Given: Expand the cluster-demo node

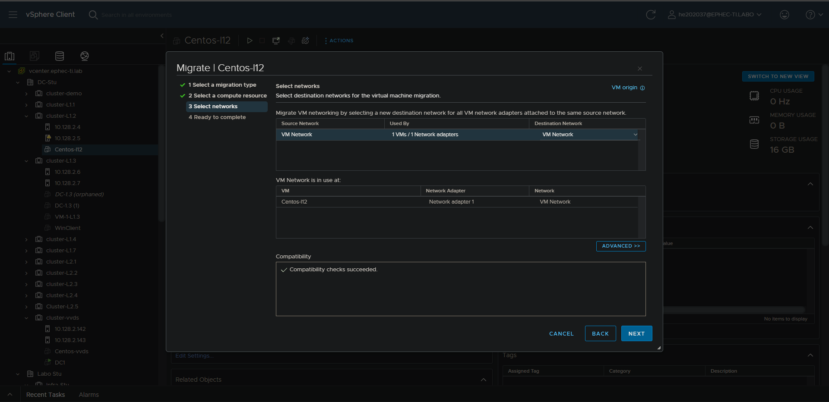Looking at the screenshot, I should point(26,94).
